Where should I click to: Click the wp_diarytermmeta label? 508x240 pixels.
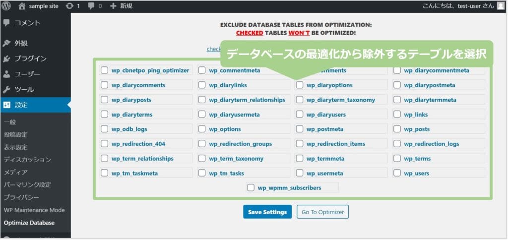[x=430, y=100]
